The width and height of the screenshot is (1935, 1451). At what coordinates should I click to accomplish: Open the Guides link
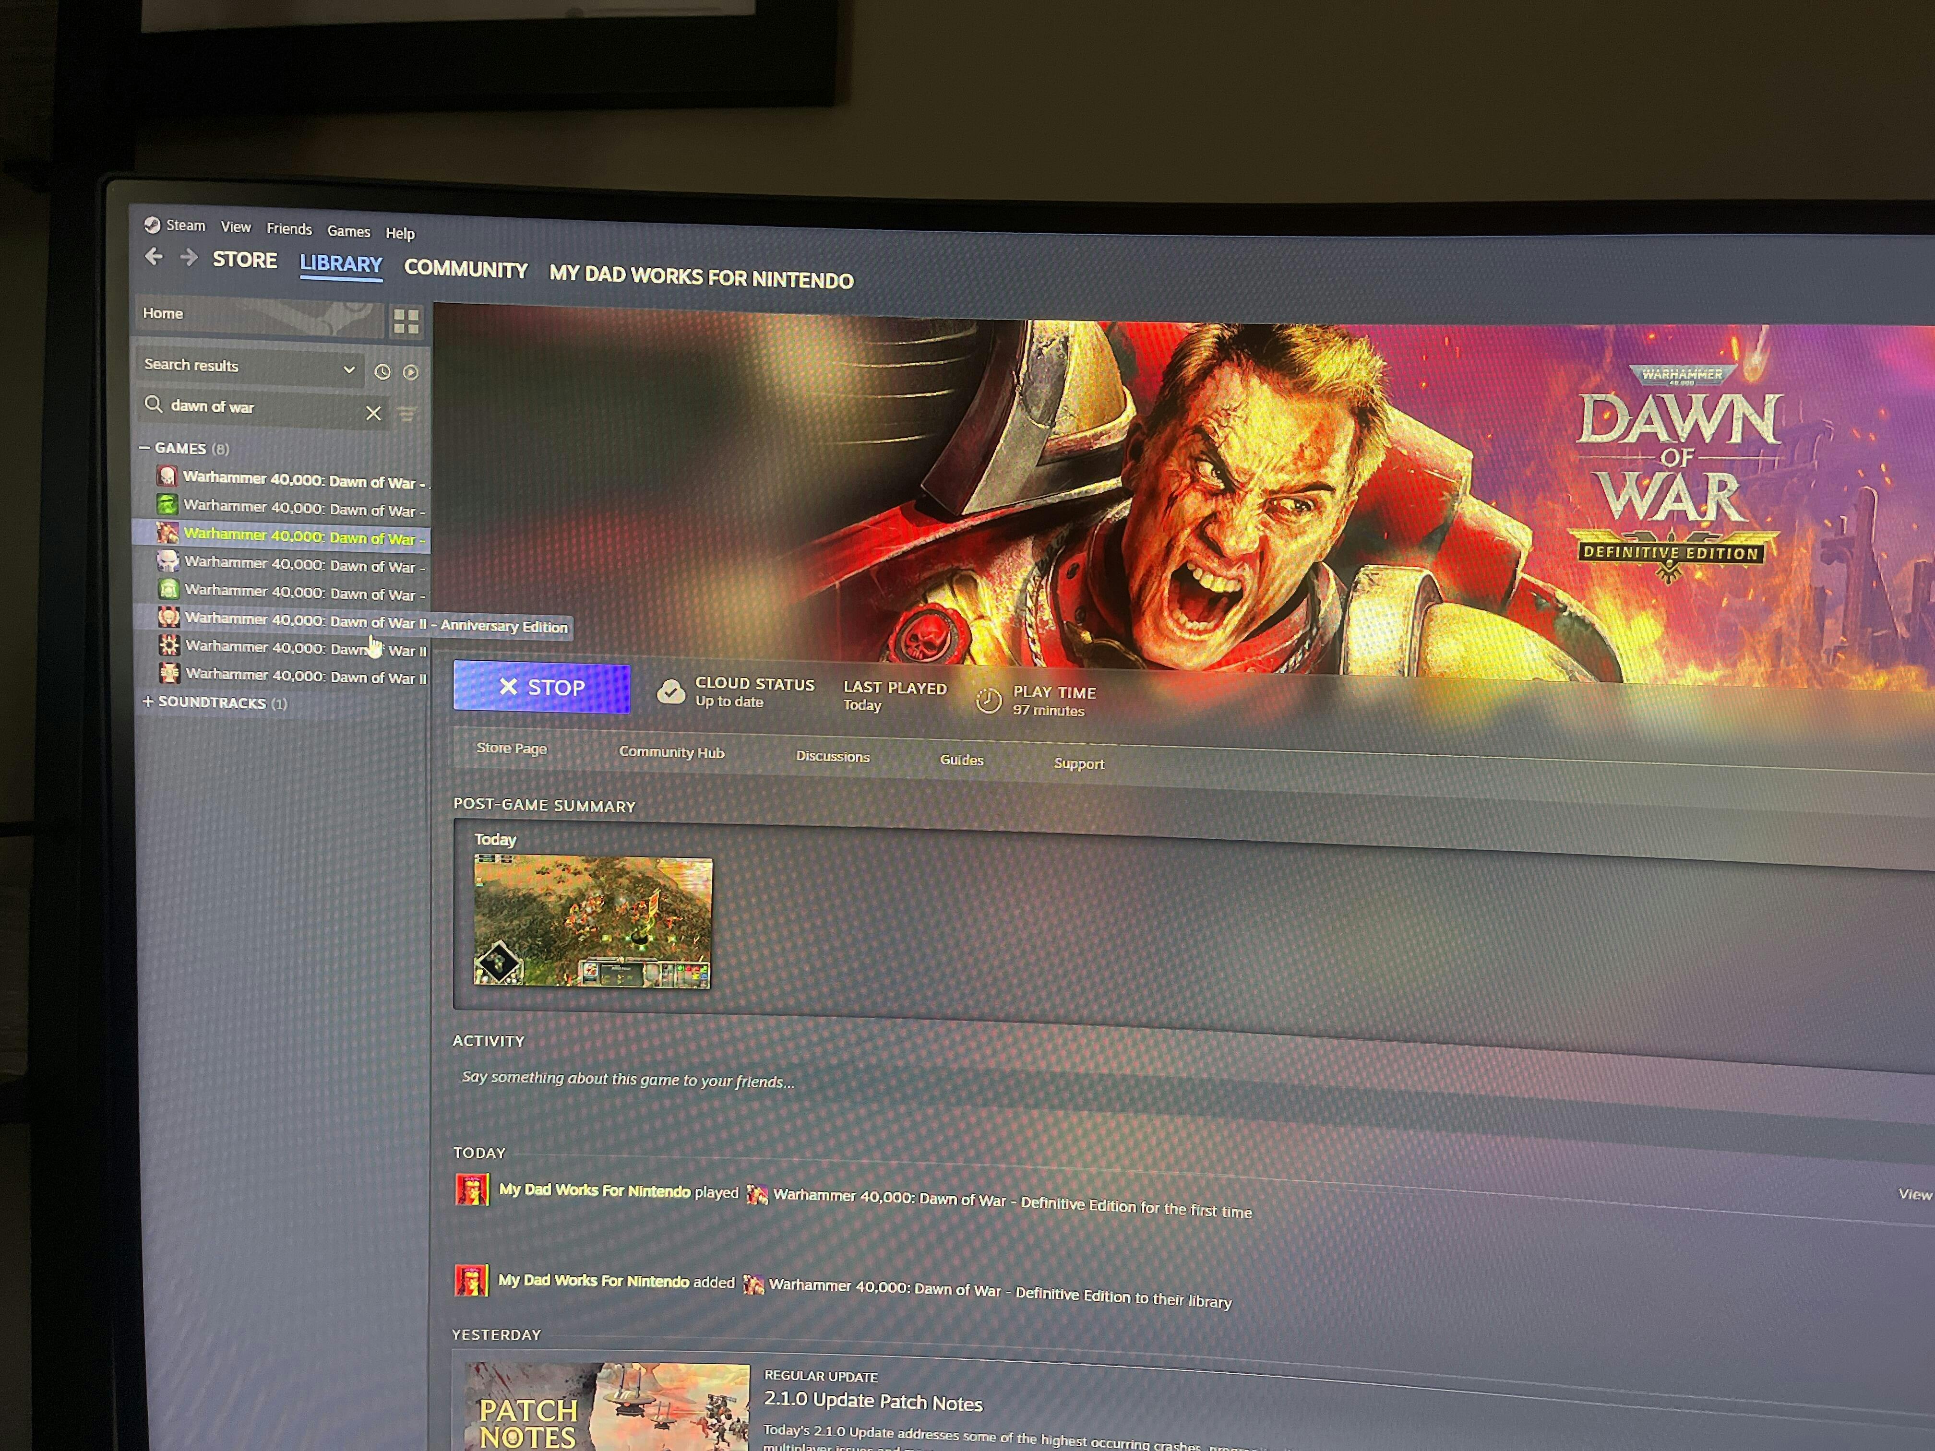(961, 760)
